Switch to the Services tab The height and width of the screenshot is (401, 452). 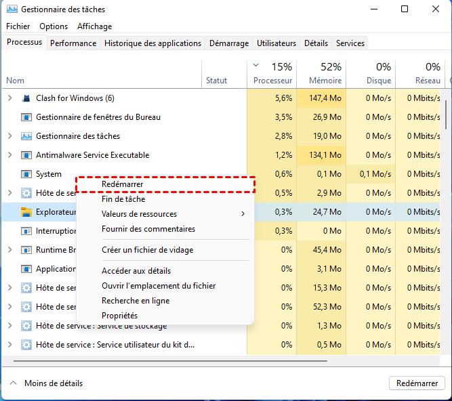(350, 43)
